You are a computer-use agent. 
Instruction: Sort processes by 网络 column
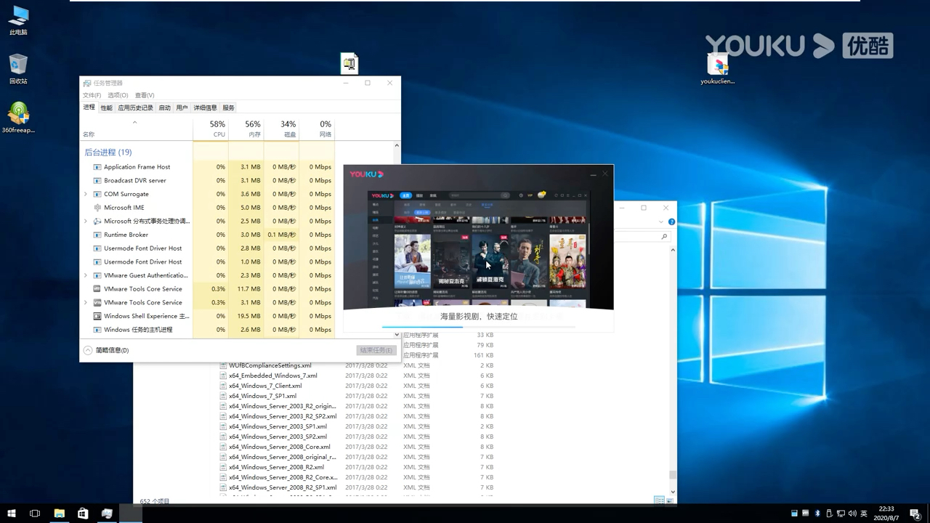click(317, 129)
